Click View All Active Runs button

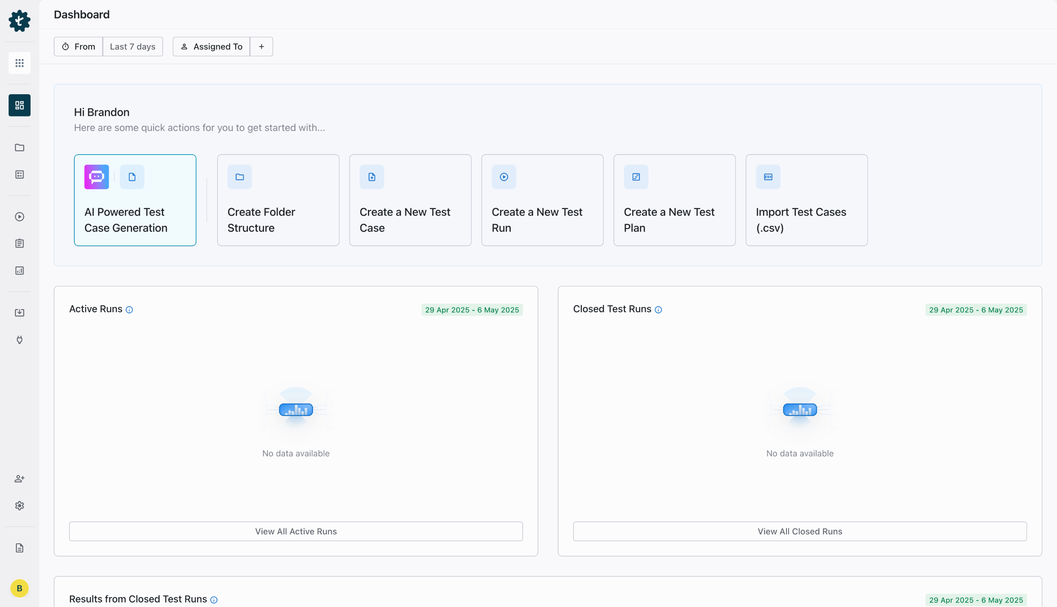coord(296,531)
